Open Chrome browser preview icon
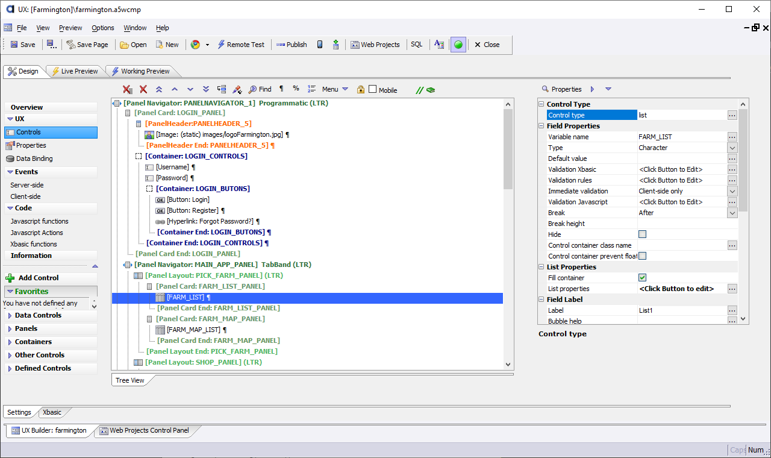The image size is (771, 458). point(195,45)
